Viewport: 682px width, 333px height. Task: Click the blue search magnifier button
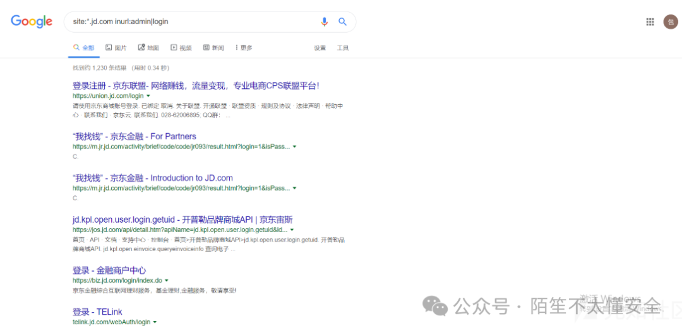[343, 21]
